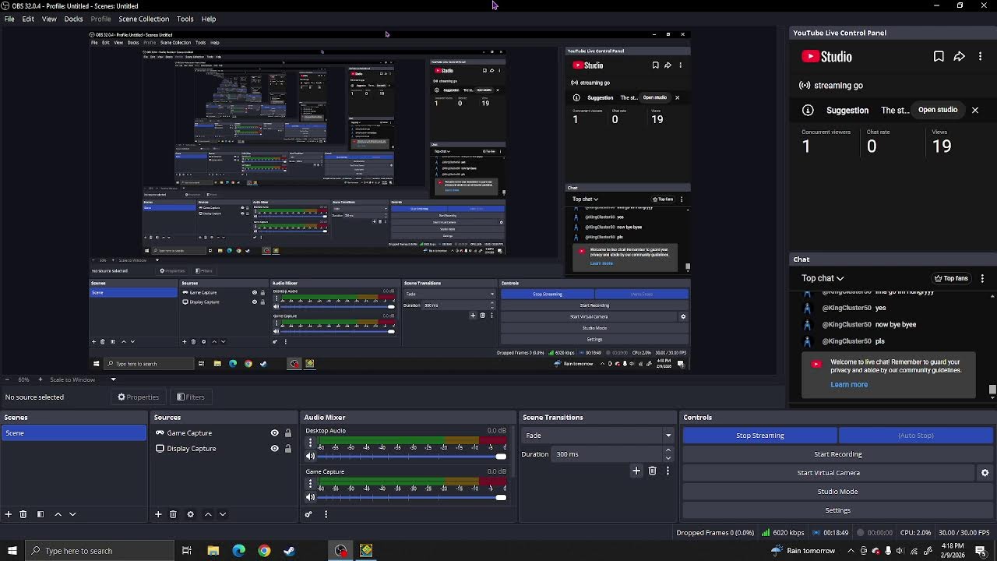Open Audio Mixer panel options menu
997x561 pixels.
(326, 514)
